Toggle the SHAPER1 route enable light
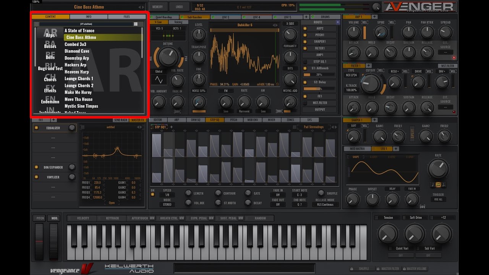 304,41
